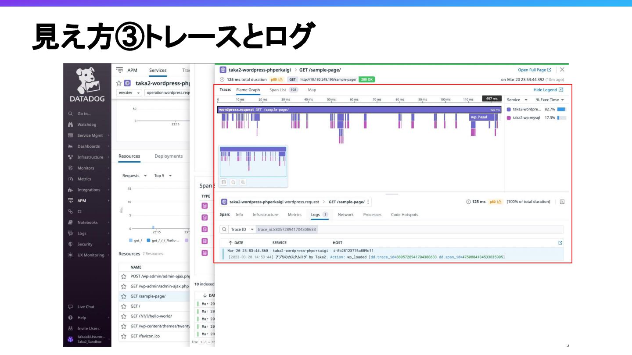Open the アプリのカスタムログ log row
Viewport: 632px width, 355px height.
click(x=392, y=254)
